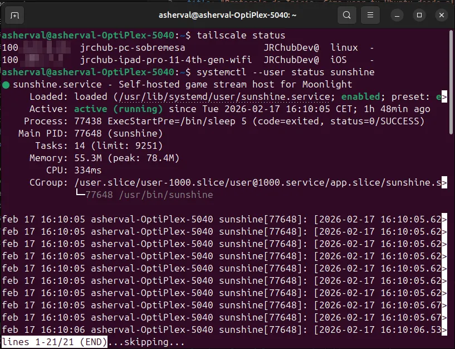Click the 'Main PID: 77648 (sunshine)' line

tap(91, 133)
